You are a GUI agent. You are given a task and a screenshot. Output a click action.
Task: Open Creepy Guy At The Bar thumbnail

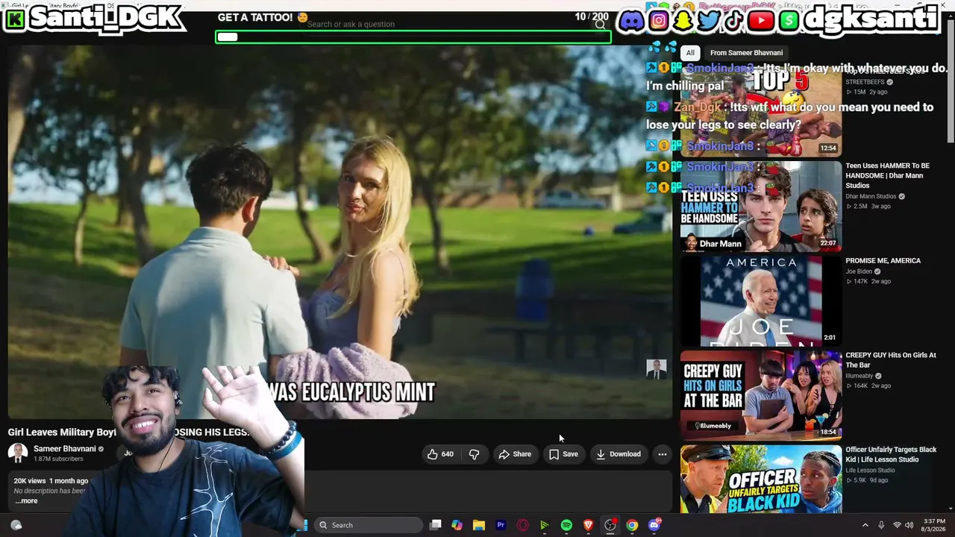coord(761,395)
